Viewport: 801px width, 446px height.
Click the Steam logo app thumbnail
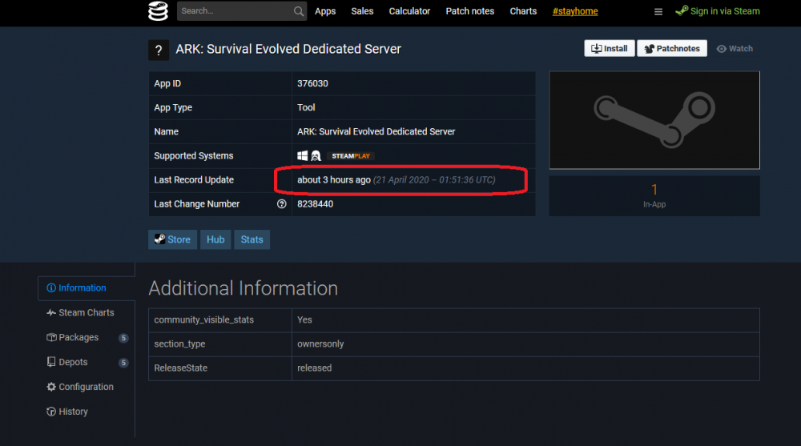click(x=654, y=120)
